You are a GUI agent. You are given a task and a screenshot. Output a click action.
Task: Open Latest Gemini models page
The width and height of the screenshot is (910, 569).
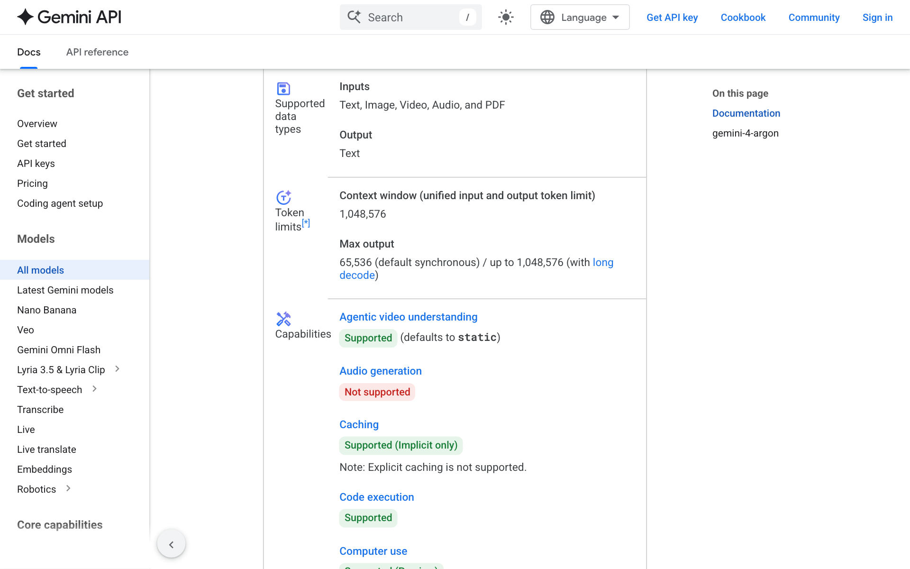65,290
